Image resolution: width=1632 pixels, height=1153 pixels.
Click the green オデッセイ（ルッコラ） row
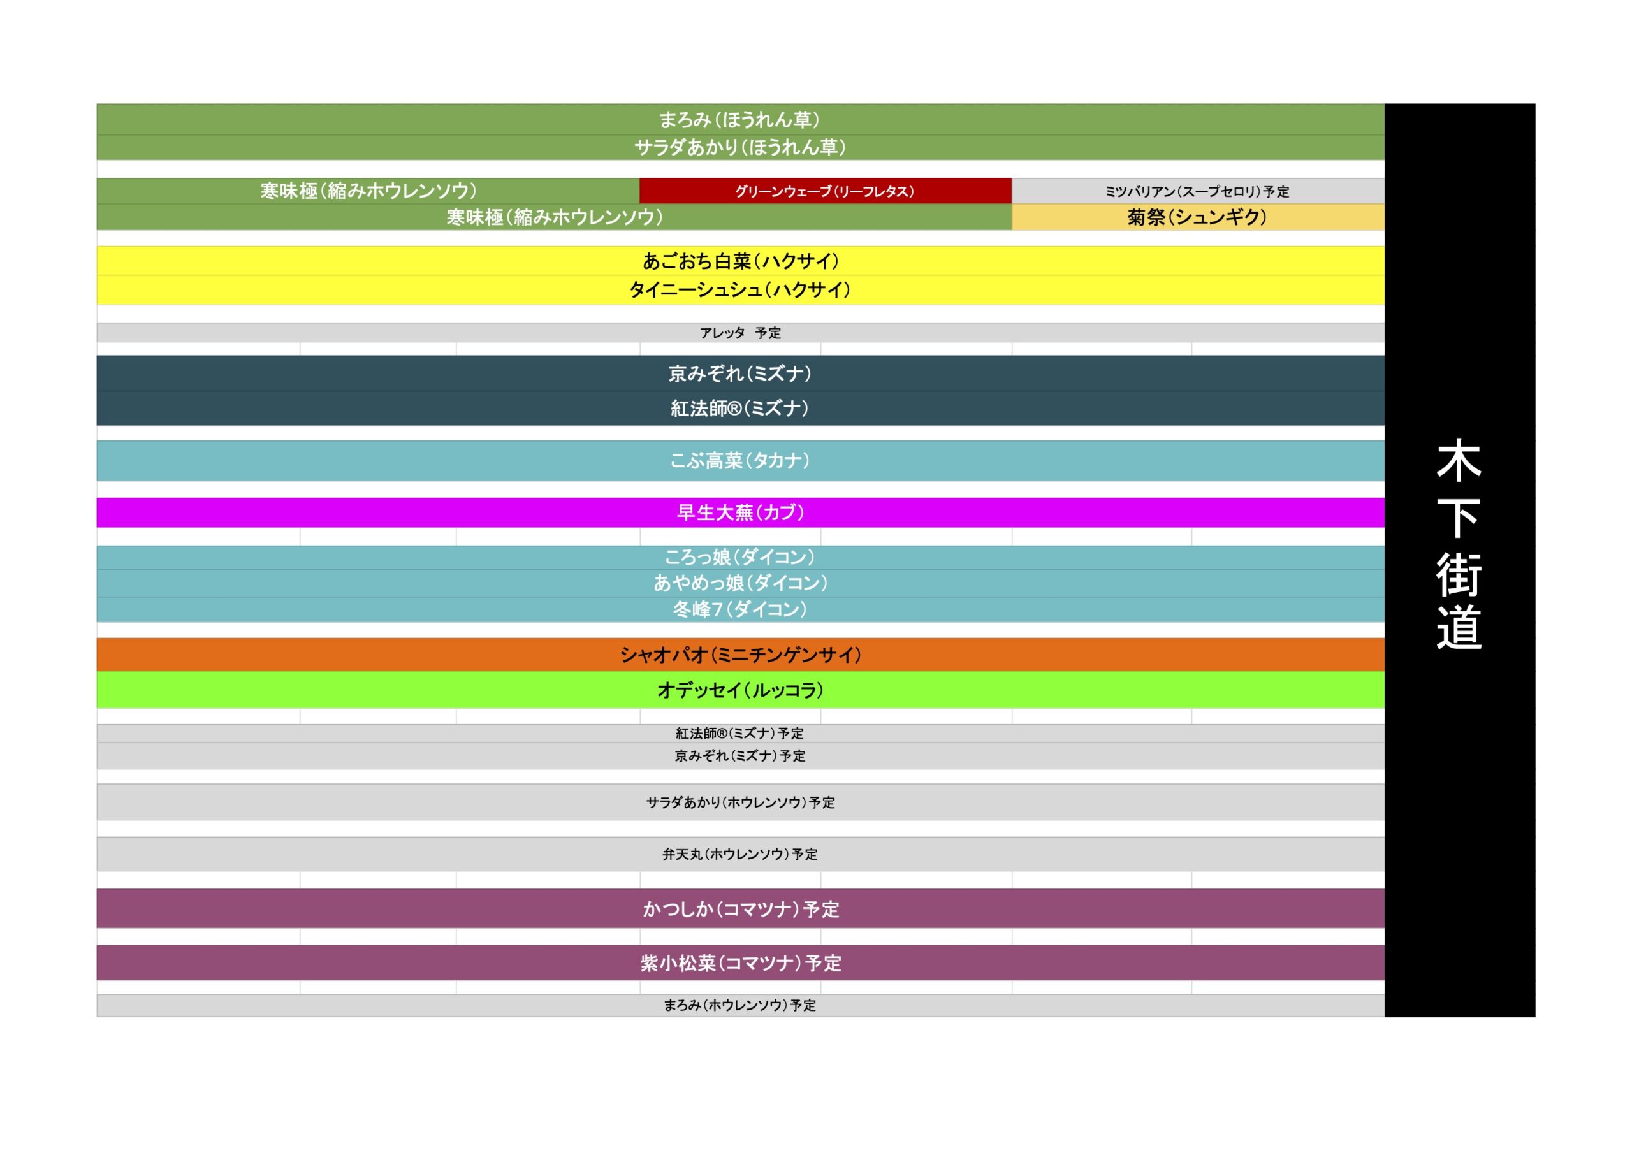click(x=740, y=690)
